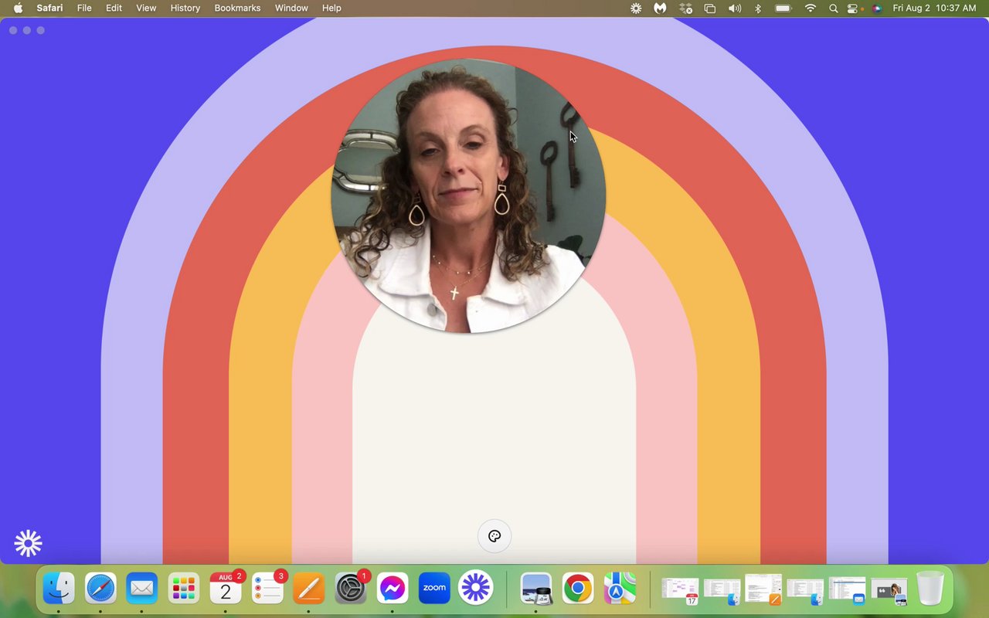The height and width of the screenshot is (618, 989).
Task: Launch Zoom from the Dock
Action: (x=434, y=589)
